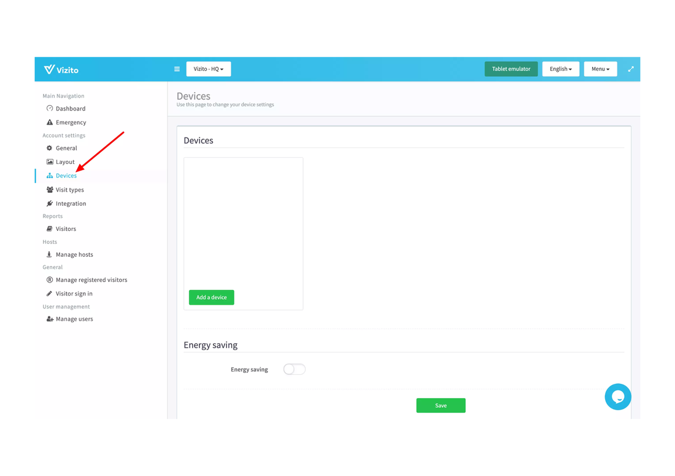The width and height of the screenshot is (675, 476).
Task: Click the fullscreen expand arrows icon
Action: [631, 69]
